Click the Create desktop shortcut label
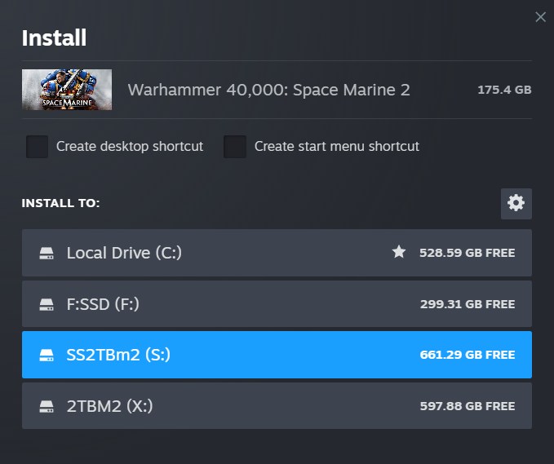The image size is (554, 464). 130,146
